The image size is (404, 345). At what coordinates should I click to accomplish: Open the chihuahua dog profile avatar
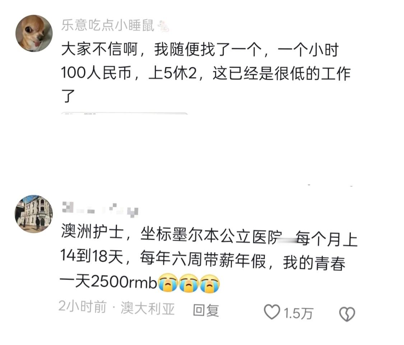tap(34, 33)
